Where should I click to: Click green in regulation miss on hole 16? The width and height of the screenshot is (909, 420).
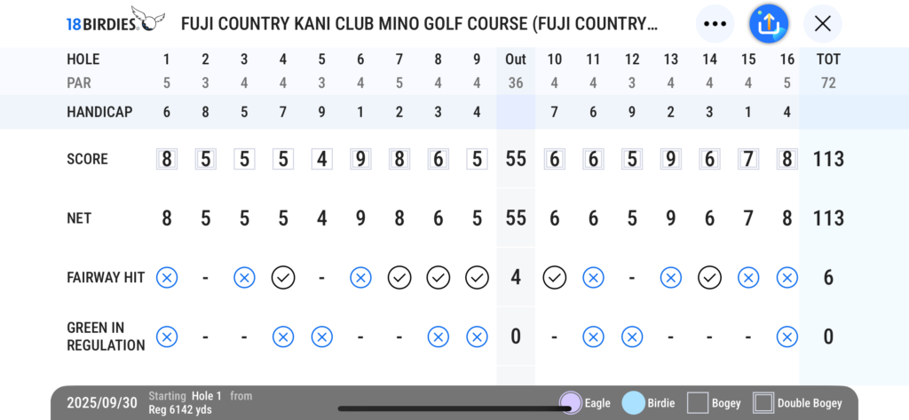pyautogui.click(x=786, y=337)
